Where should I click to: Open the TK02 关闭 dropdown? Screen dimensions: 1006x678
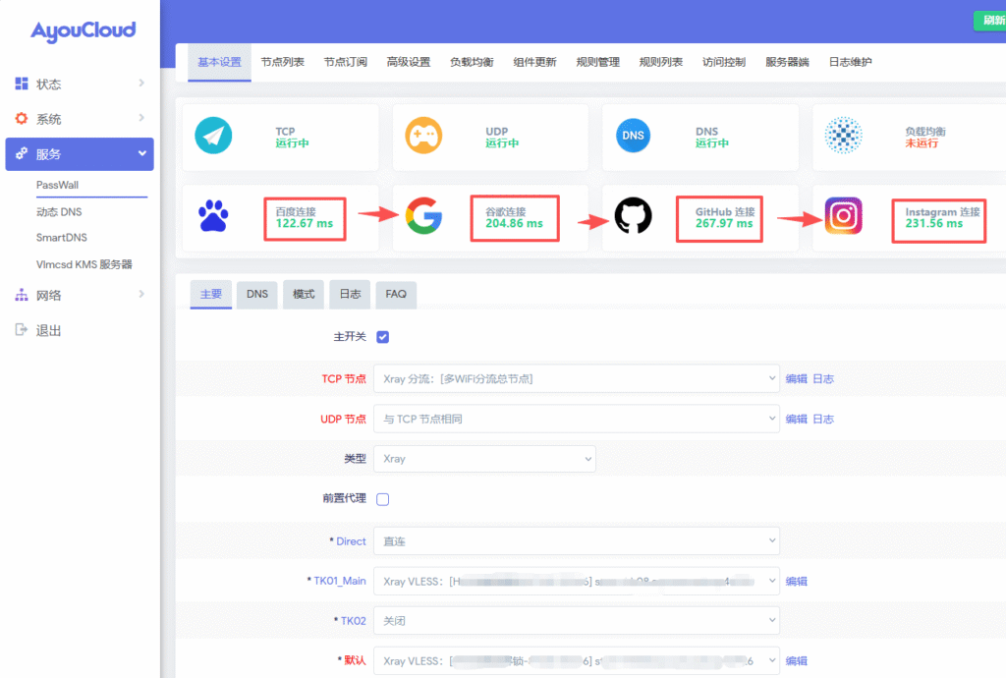click(x=576, y=620)
